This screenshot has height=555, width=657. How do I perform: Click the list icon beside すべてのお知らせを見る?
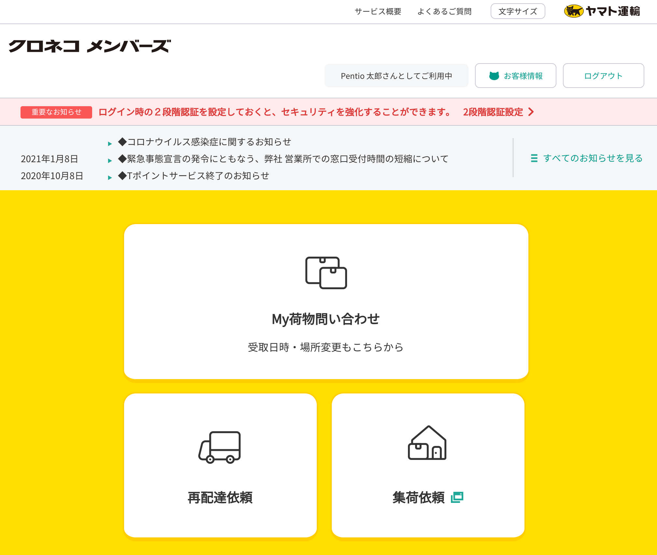click(534, 158)
